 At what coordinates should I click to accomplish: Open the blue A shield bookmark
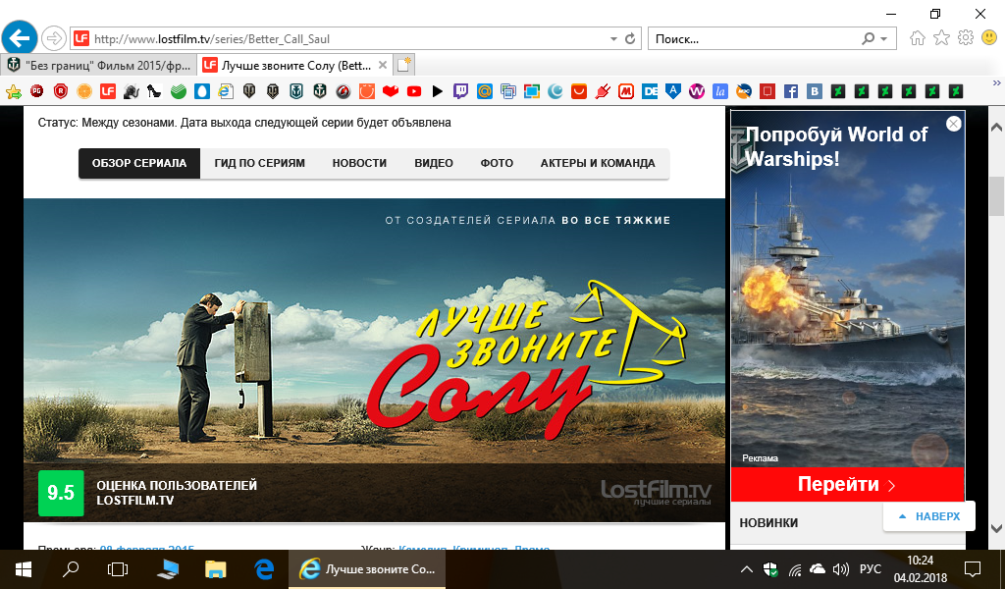pyautogui.click(x=673, y=91)
